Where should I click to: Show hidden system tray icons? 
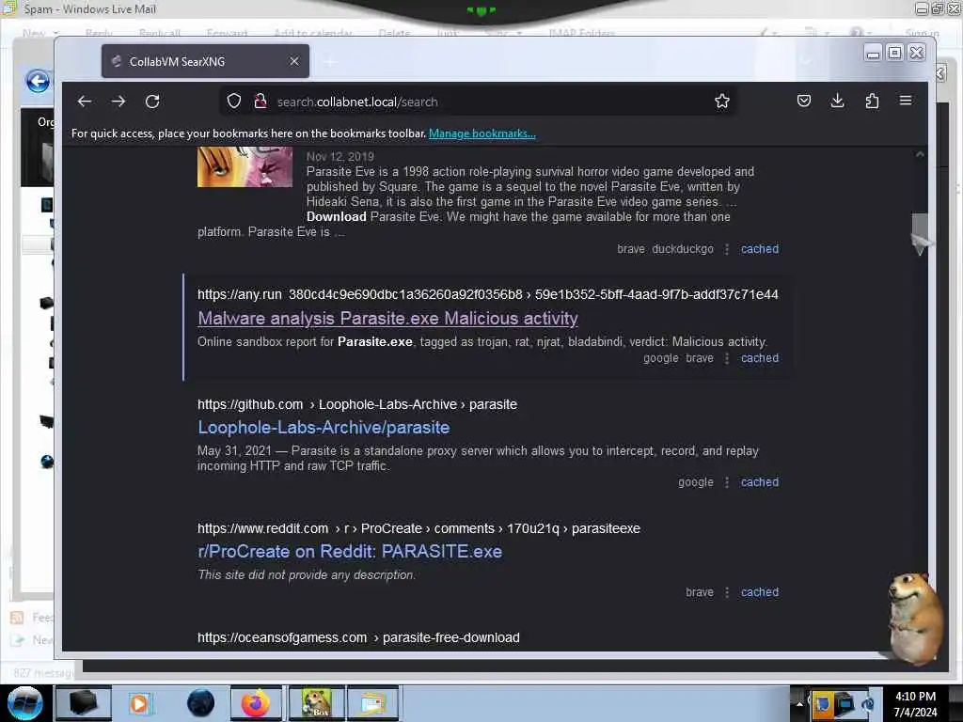click(x=799, y=704)
